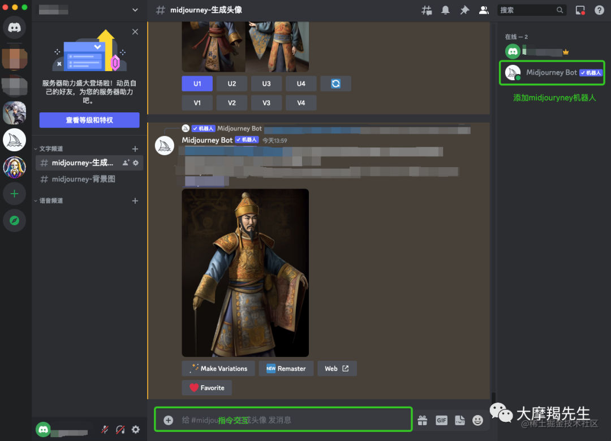Toggle microphone mute in user panel
611x441 pixels.
click(105, 429)
